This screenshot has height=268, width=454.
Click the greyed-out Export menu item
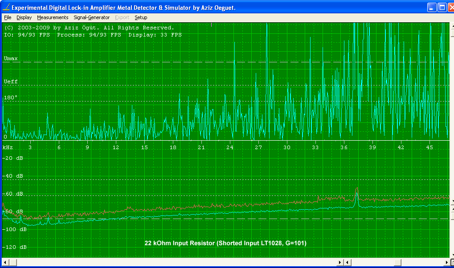point(122,17)
